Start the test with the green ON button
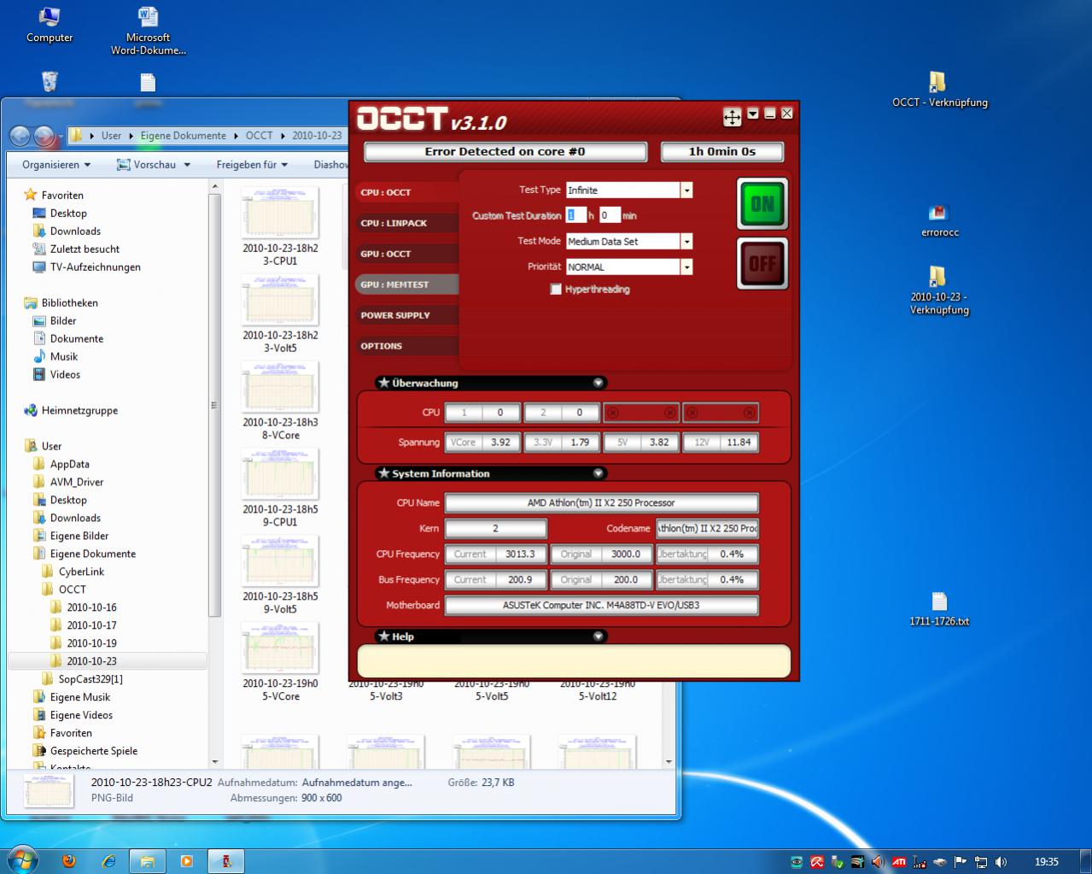 point(762,204)
